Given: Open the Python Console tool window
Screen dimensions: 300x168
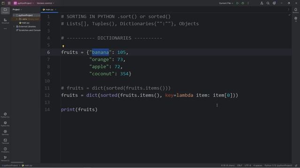Looking at the screenshot, I should click(x=5, y=115).
